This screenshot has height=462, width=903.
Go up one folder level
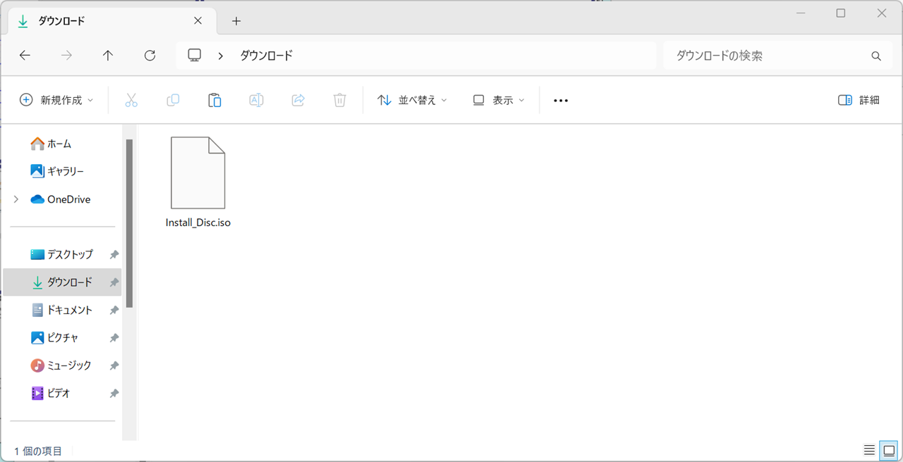(x=108, y=56)
